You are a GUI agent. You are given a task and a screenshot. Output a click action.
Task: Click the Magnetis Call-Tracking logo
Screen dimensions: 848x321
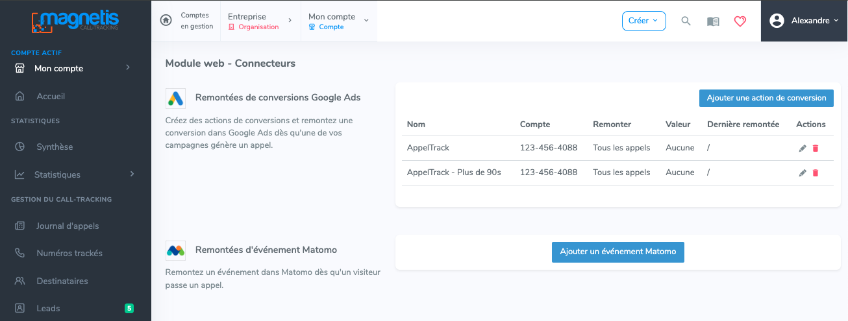75,21
